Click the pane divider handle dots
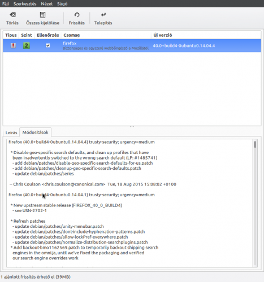This screenshot has width=264, height=282. (x=132, y=126)
